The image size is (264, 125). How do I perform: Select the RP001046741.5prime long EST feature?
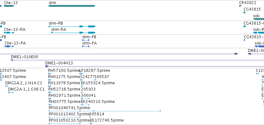tap(105, 111)
